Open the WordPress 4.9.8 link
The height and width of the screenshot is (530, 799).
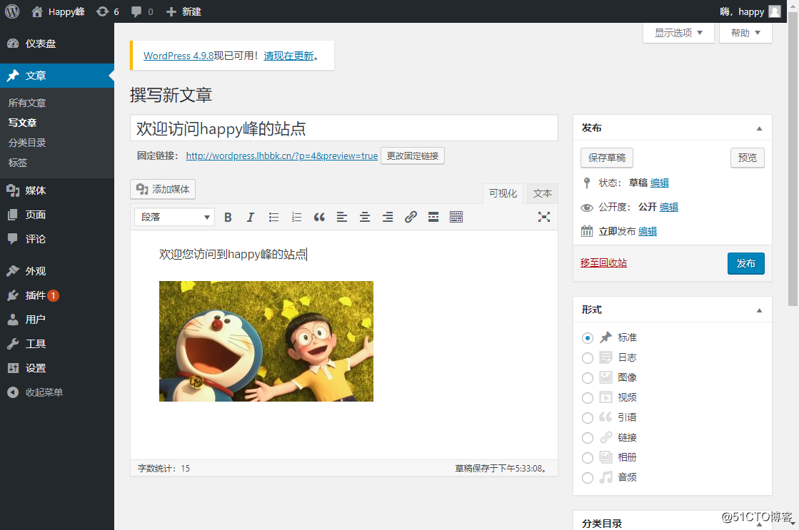[x=179, y=56]
